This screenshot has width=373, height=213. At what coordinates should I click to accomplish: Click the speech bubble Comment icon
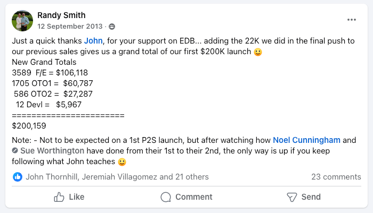tap(166, 197)
